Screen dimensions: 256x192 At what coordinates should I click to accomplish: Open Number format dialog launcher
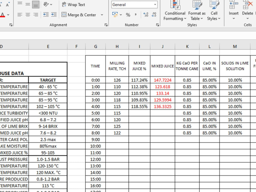[157, 25]
